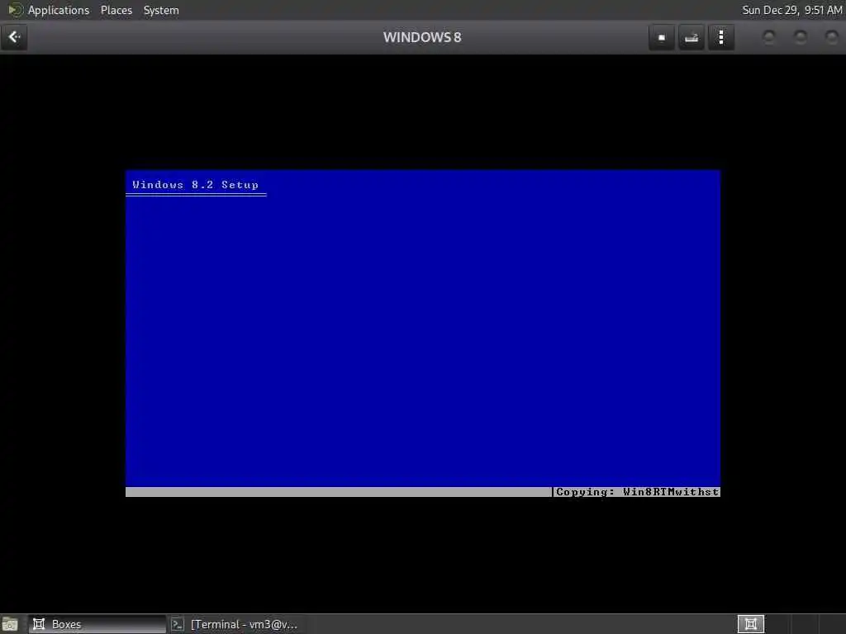Click the WINDOWS 8 window title
Screen dimensions: 846x634
[x=422, y=37]
